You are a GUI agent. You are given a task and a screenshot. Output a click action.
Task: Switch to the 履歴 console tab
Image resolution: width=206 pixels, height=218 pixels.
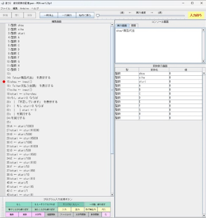tap(133, 25)
